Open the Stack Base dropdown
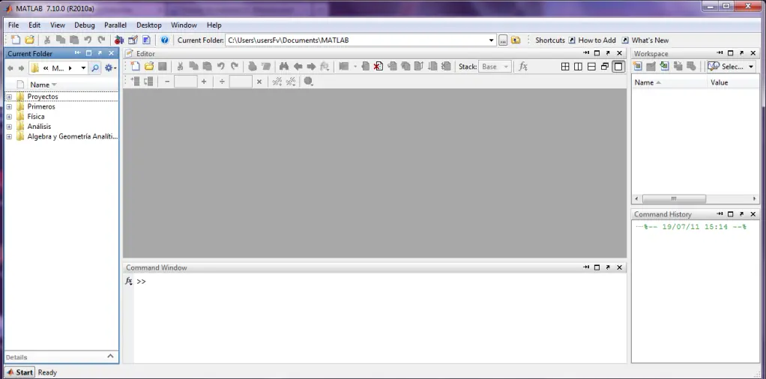Screen dimensions: 766x379 point(495,67)
